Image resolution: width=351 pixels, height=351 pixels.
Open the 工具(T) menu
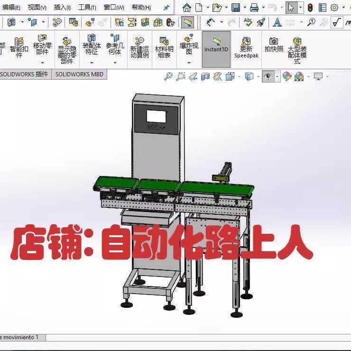(87, 8)
